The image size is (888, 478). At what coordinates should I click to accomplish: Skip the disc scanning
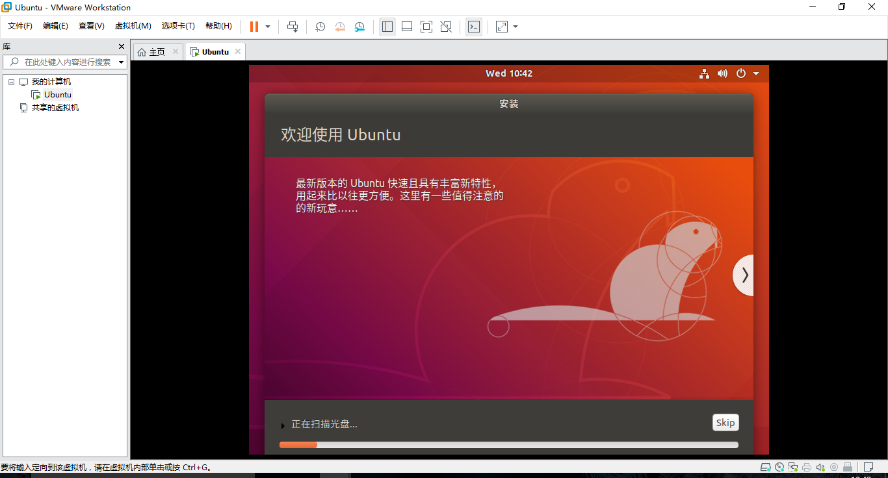coord(725,422)
